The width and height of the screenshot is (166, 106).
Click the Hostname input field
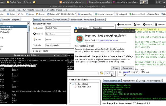pos(102,28)
